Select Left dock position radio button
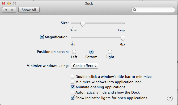178x105 pixels. click(74, 52)
